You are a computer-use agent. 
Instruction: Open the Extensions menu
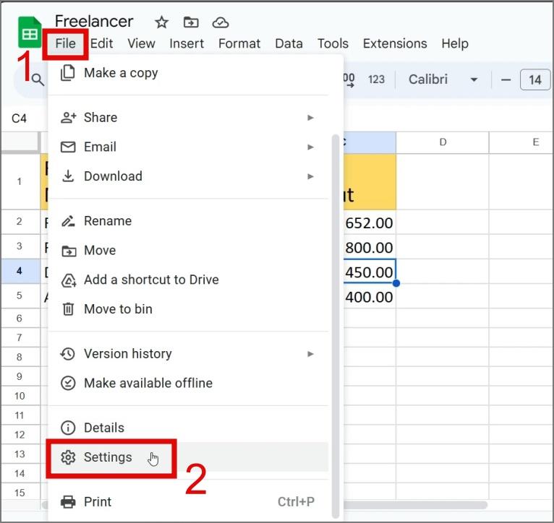[x=395, y=44]
